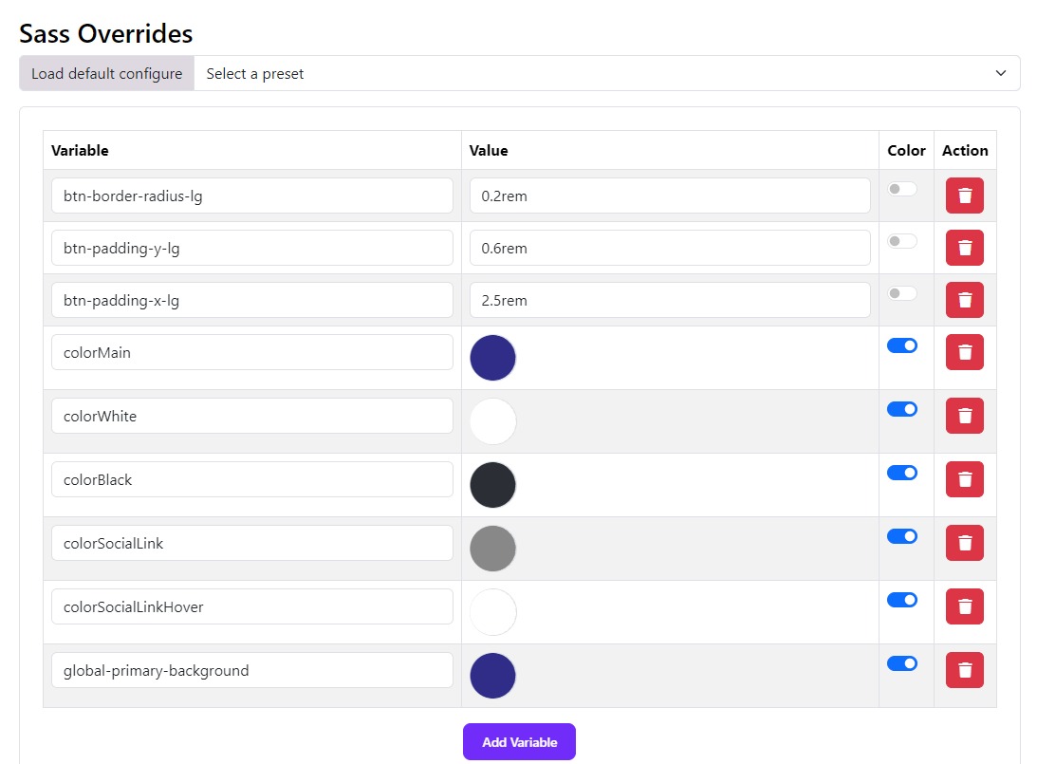
Task: Remove the btn-padding-x-lg row via trash icon
Action: point(964,300)
